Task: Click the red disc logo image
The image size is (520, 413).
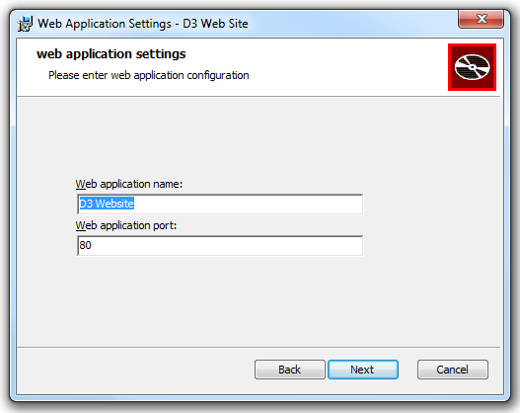Action: pyautogui.click(x=472, y=67)
